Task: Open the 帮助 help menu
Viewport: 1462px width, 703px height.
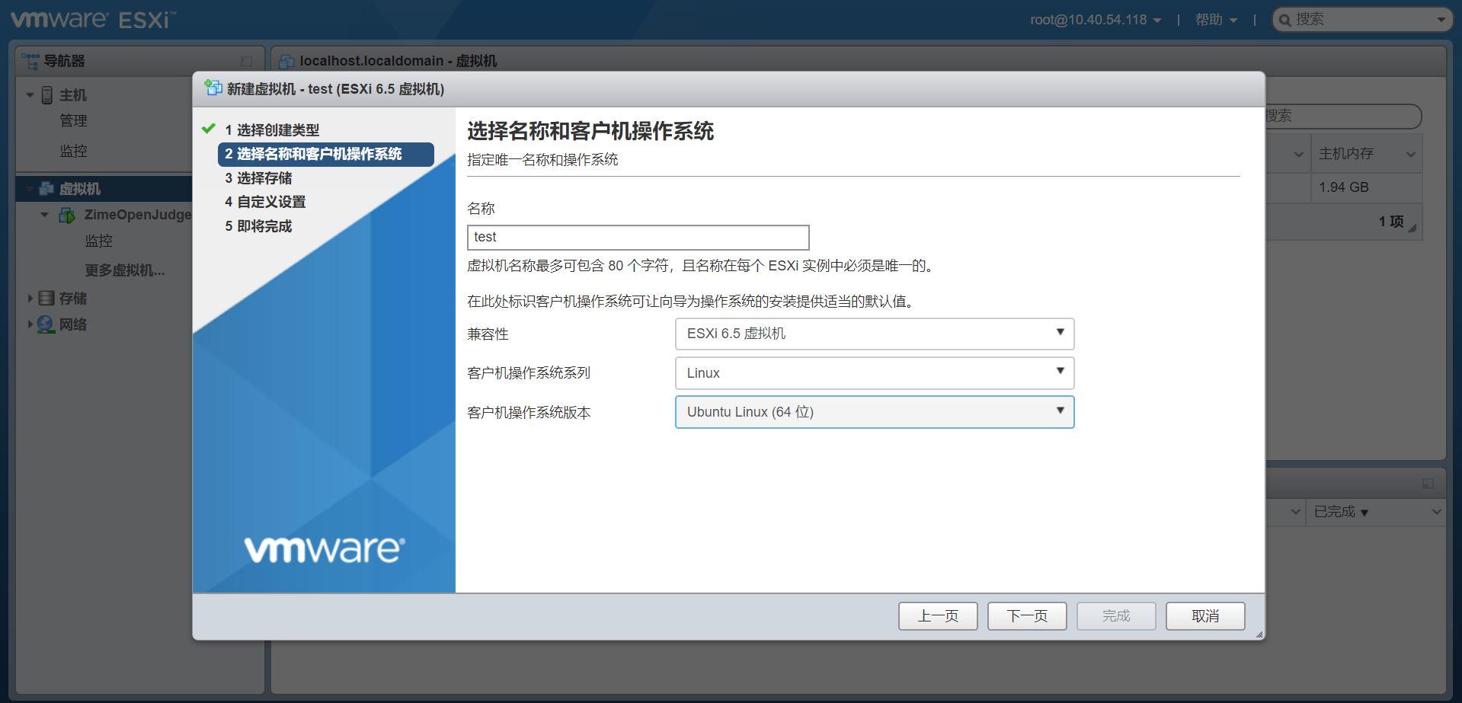Action: [x=1216, y=20]
